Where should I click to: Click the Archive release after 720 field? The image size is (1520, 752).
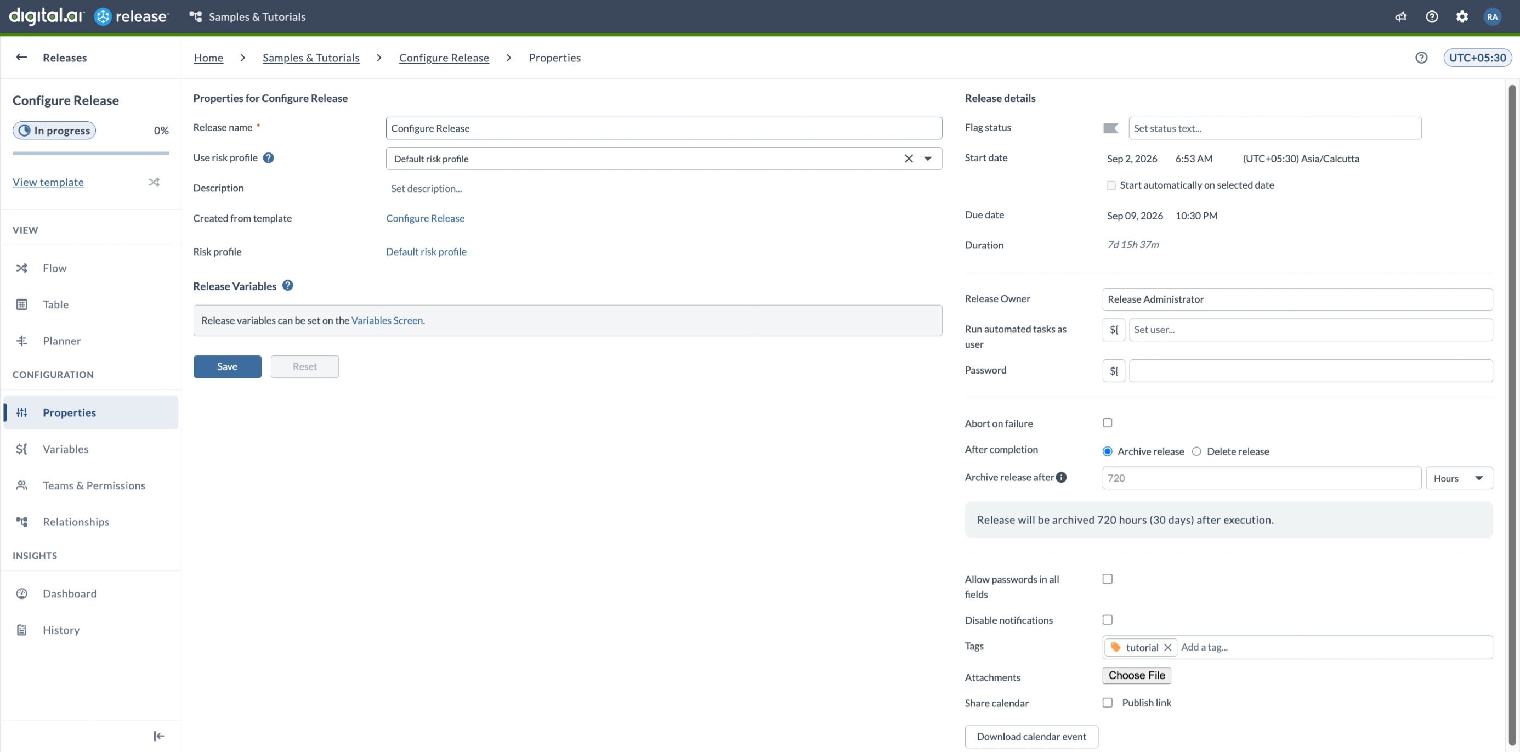click(1262, 478)
